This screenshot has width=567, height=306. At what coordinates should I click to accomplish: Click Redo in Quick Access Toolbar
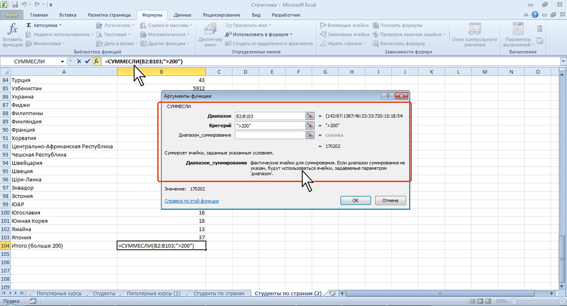pos(38,5)
